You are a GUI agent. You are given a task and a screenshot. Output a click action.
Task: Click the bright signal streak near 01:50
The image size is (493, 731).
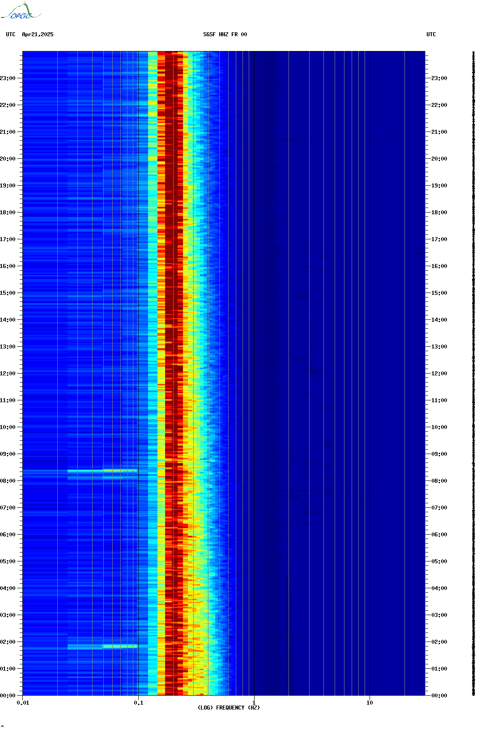point(120,646)
